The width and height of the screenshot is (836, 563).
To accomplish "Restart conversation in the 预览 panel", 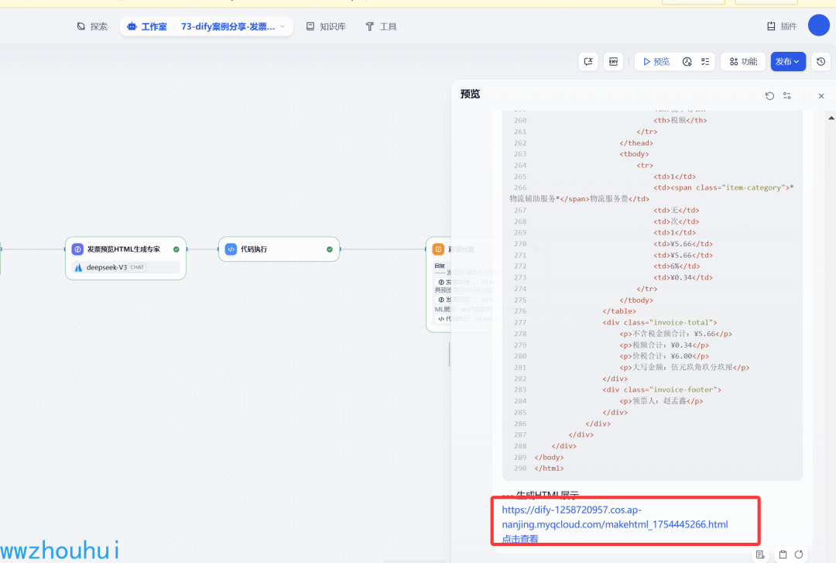I will coord(769,96).
